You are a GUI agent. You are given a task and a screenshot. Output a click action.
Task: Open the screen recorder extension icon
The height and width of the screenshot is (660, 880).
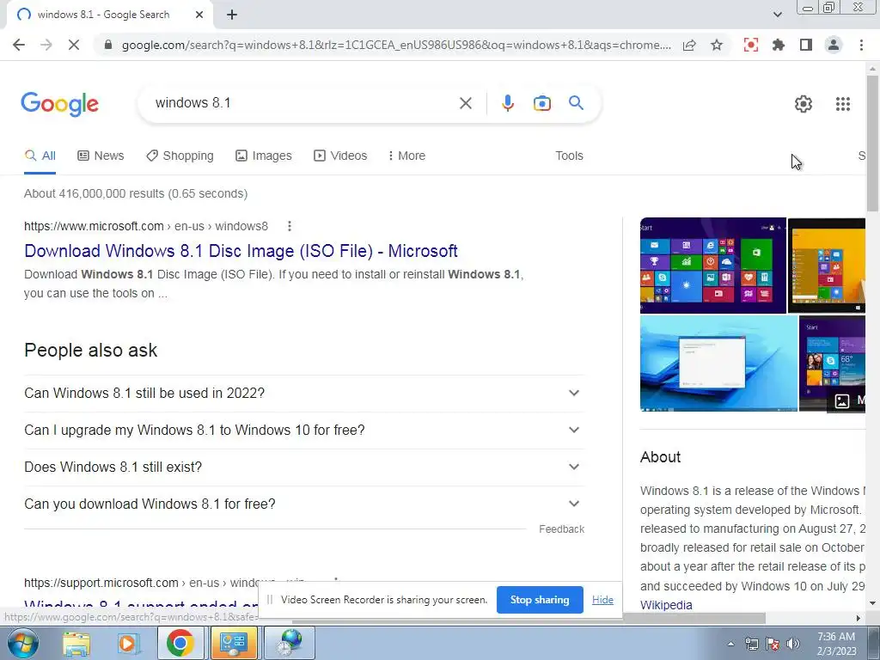[751, 45]
